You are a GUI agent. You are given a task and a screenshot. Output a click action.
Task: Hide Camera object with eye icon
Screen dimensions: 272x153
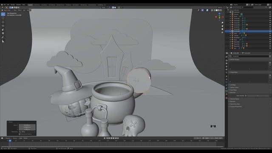[x=270, y=14]
